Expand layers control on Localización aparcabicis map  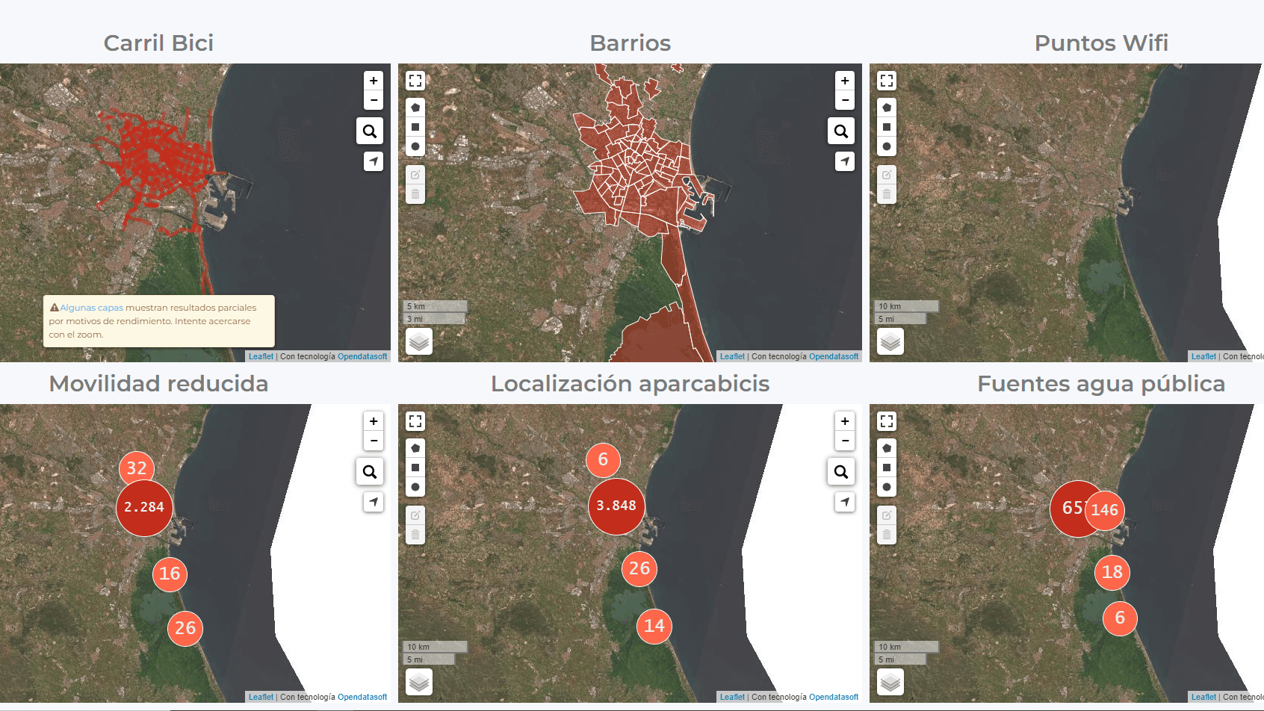point(419,683)
